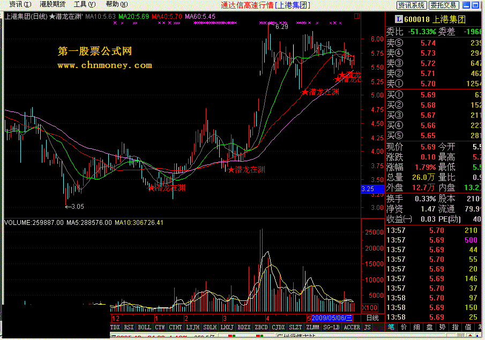Click the 买① 5.69 bid row

pos(434,95)
